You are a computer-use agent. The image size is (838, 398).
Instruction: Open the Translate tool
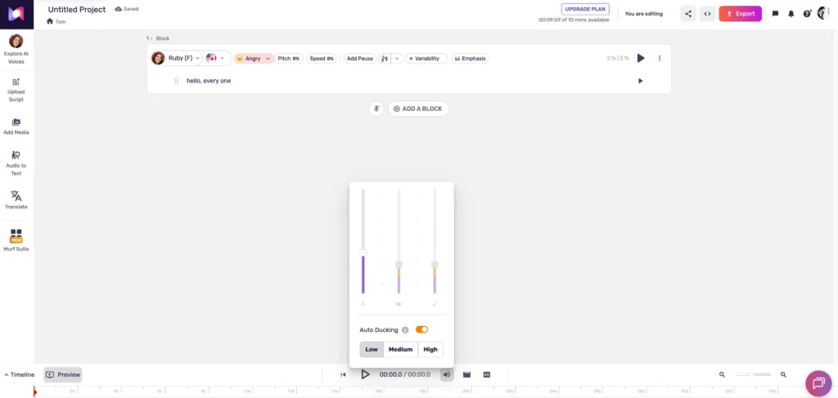click(x=16, y=200)
